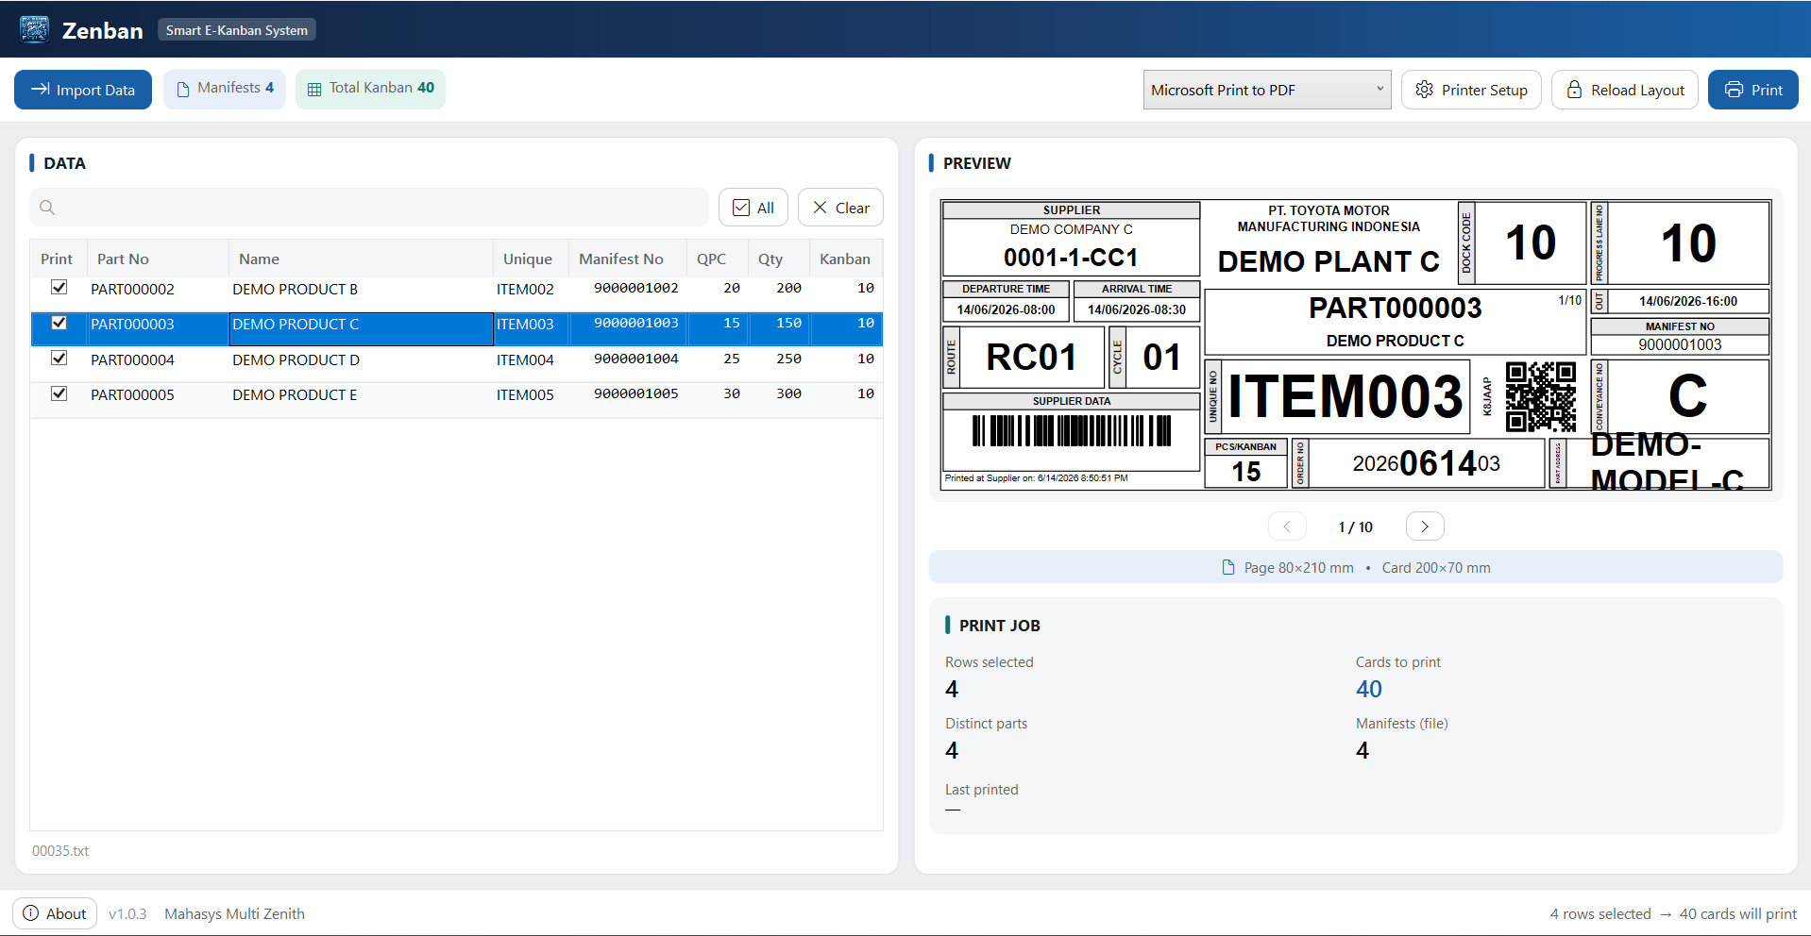Sort by Part No column header
1811x936 pixels.
click(x=158, y=259)
